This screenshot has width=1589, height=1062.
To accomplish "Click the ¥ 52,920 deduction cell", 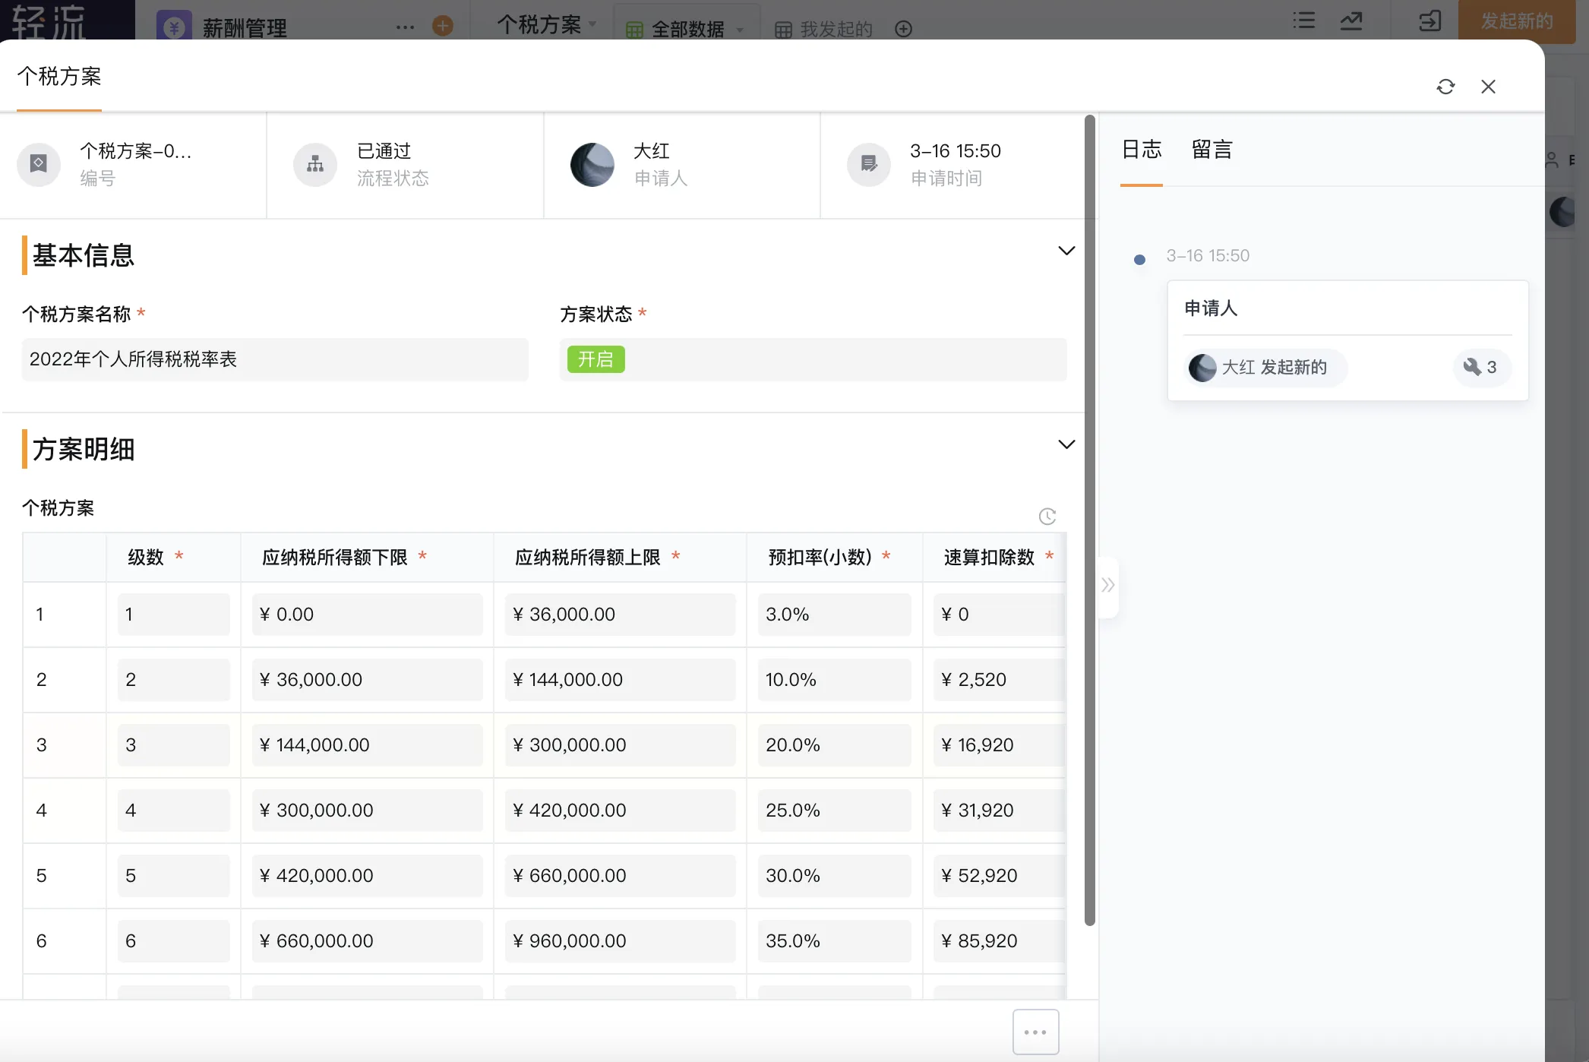I will [x=999, y=876].
